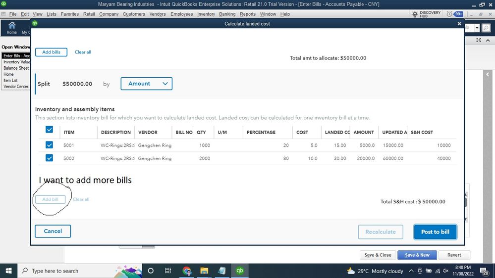Viewport: 495px width, 278px height.
Task: Open the search box dropdown arrow at top right
Action: pos(477,28)
